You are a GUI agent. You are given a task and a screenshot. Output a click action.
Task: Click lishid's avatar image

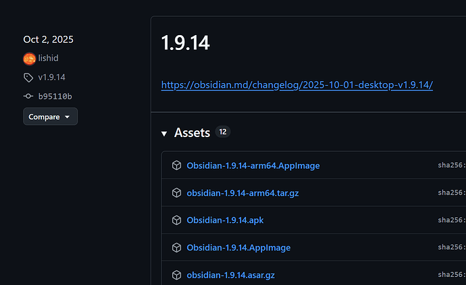(x=29, y=59)
